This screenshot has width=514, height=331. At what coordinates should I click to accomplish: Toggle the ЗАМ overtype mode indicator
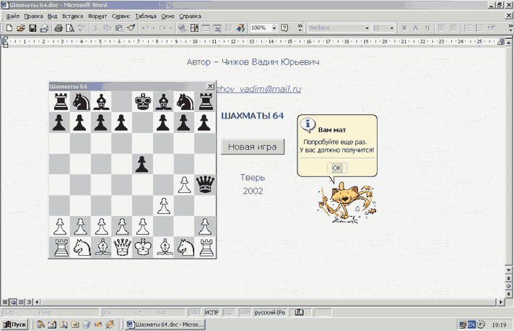pos(244,313)
